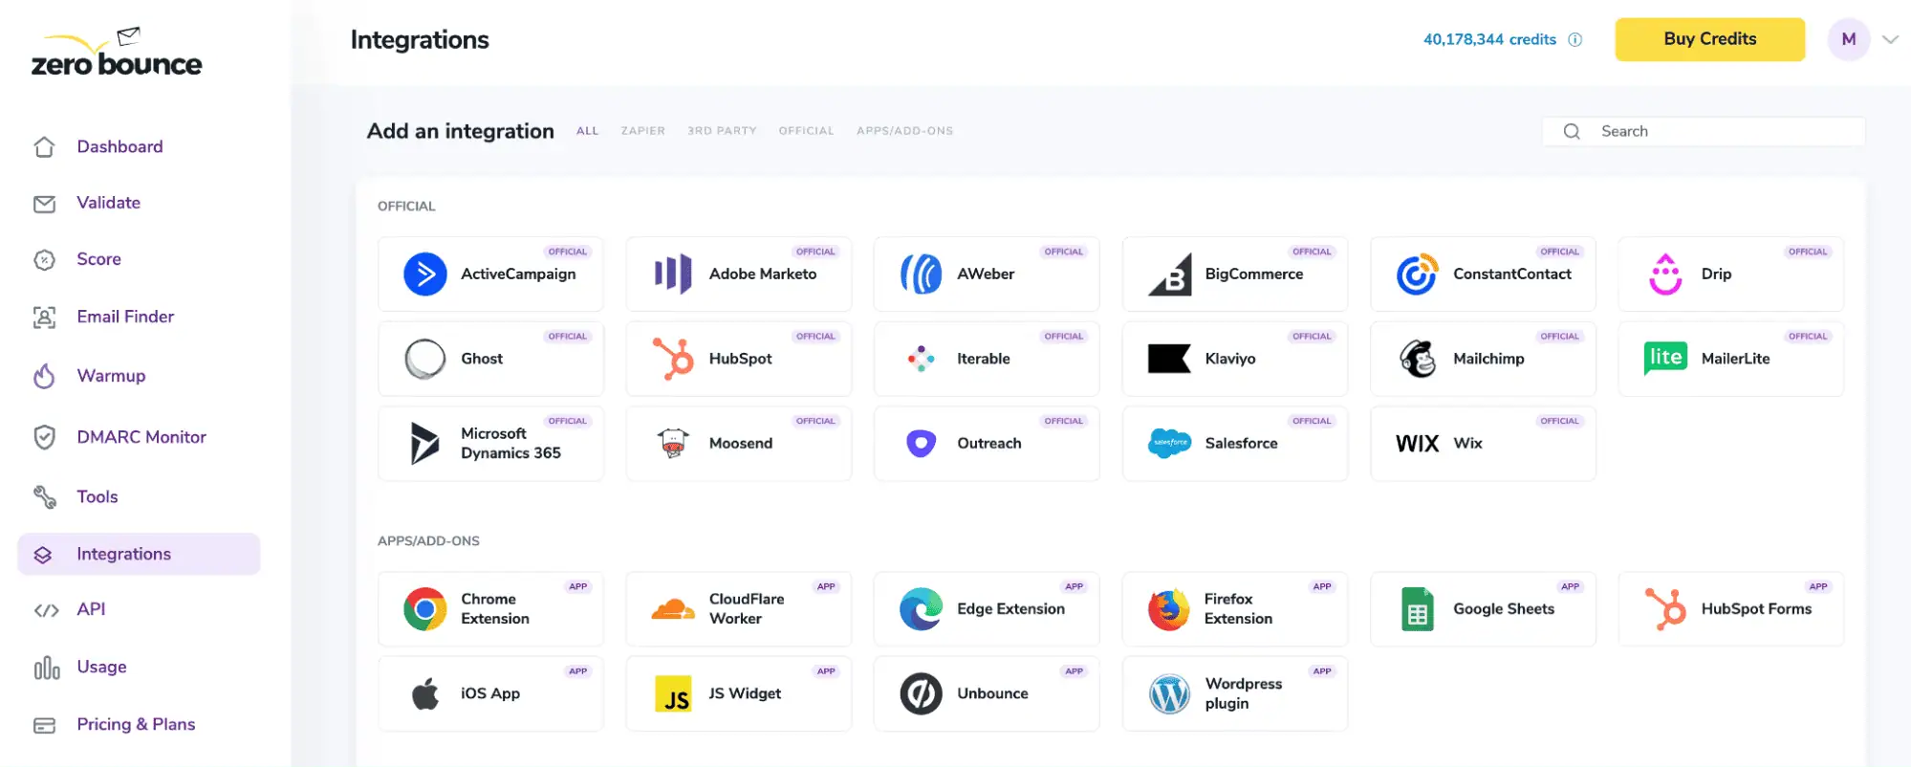The image size is (1911, 768).
Task: Click the WordPress plugin logo
Action: [x=1169, y=694]
